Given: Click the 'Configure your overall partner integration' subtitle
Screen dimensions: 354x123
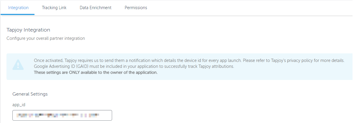Looking at the screenshot, I should [x=46, y=38].
